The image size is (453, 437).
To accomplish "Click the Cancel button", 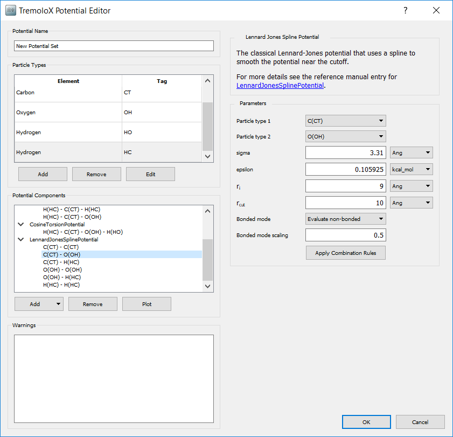I will click(420, 422).
